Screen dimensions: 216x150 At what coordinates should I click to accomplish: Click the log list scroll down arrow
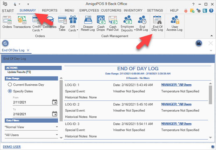click(211, 138)
